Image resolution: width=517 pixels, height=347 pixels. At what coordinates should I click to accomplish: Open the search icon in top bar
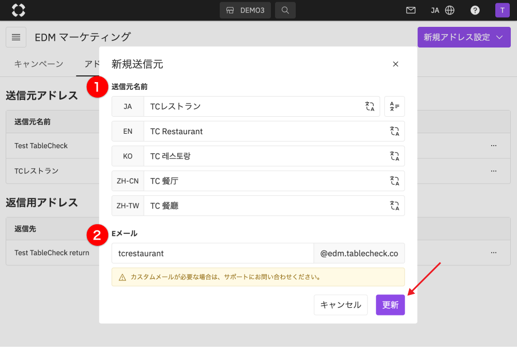point(285,10)
